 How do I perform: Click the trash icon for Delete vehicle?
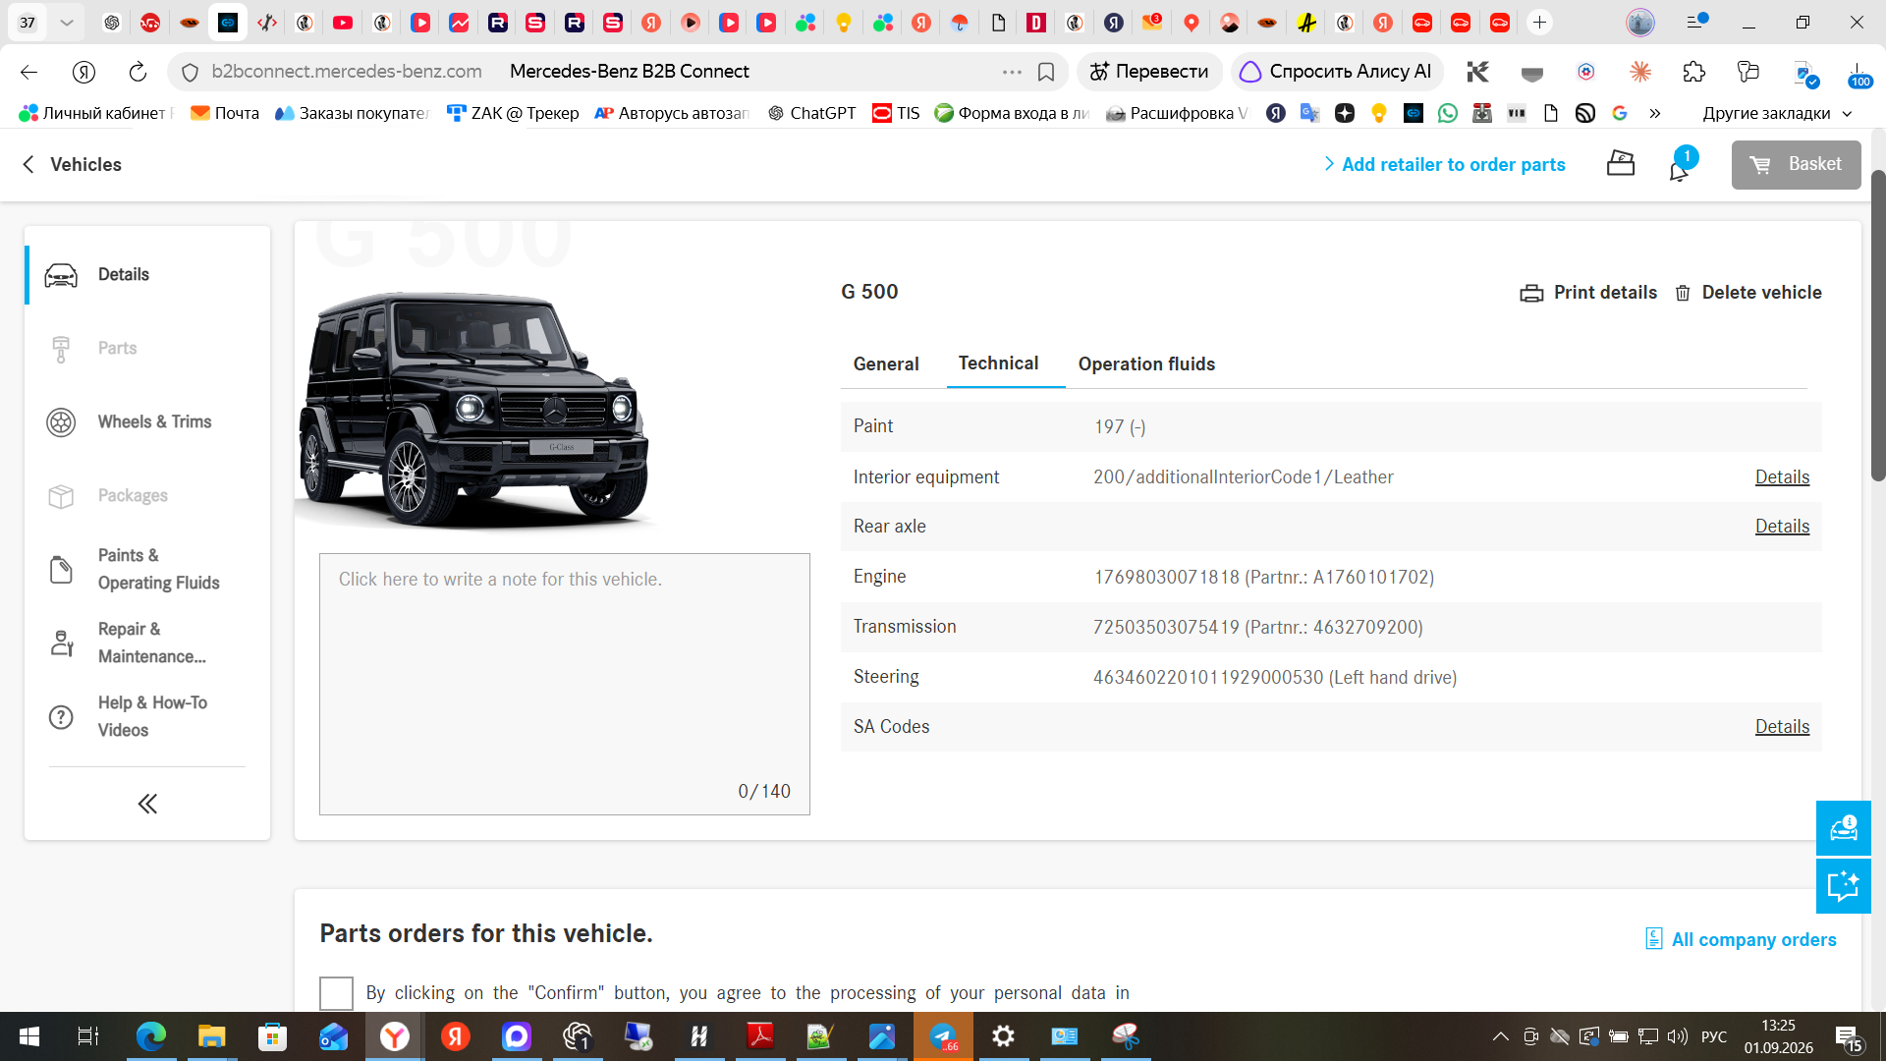(1683, 293)
